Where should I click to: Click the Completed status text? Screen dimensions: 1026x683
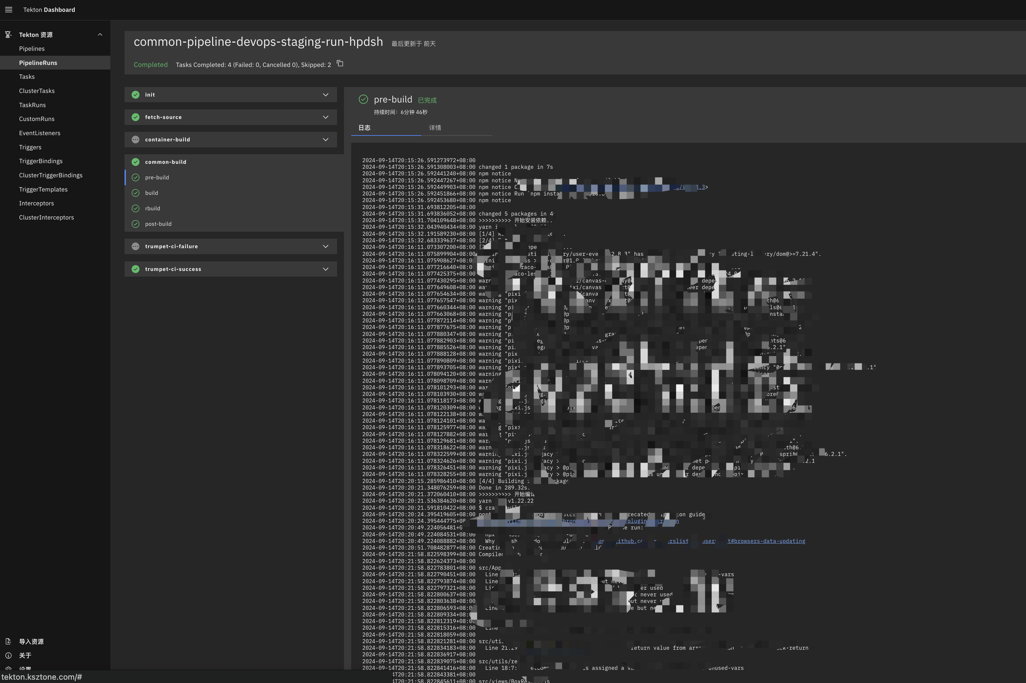coord(151,65)
